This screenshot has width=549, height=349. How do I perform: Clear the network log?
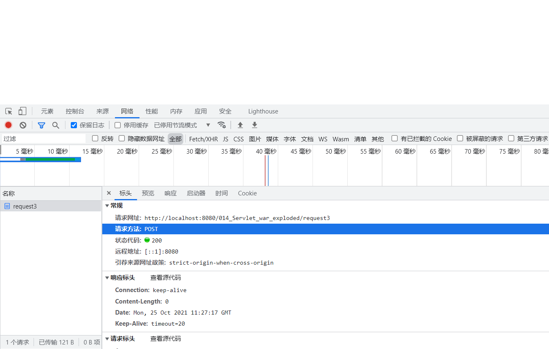[x=23, y=125]
